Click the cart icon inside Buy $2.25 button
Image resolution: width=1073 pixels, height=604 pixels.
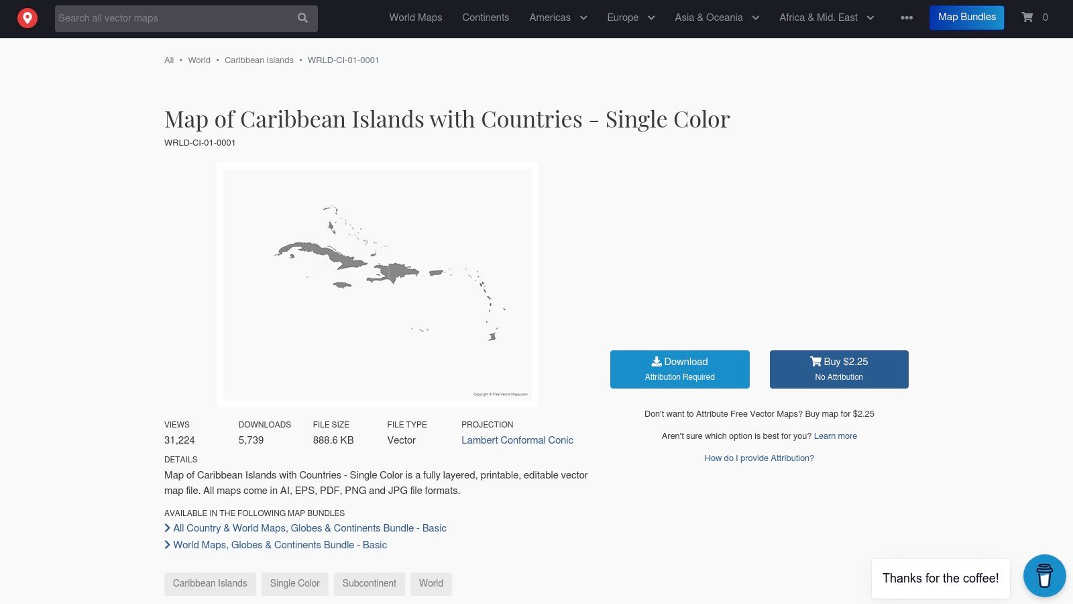pos(817,361)
